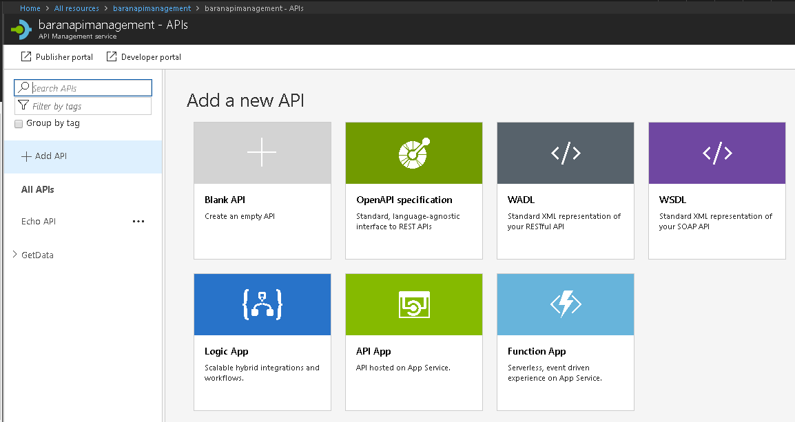Click the WADL code brackets icon
The width and height of the screenshot is (795, 422).
click(x=566, y=153)
